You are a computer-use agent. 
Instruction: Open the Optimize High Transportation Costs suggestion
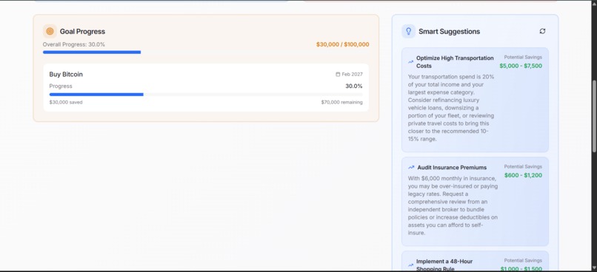tap(476, 100)
